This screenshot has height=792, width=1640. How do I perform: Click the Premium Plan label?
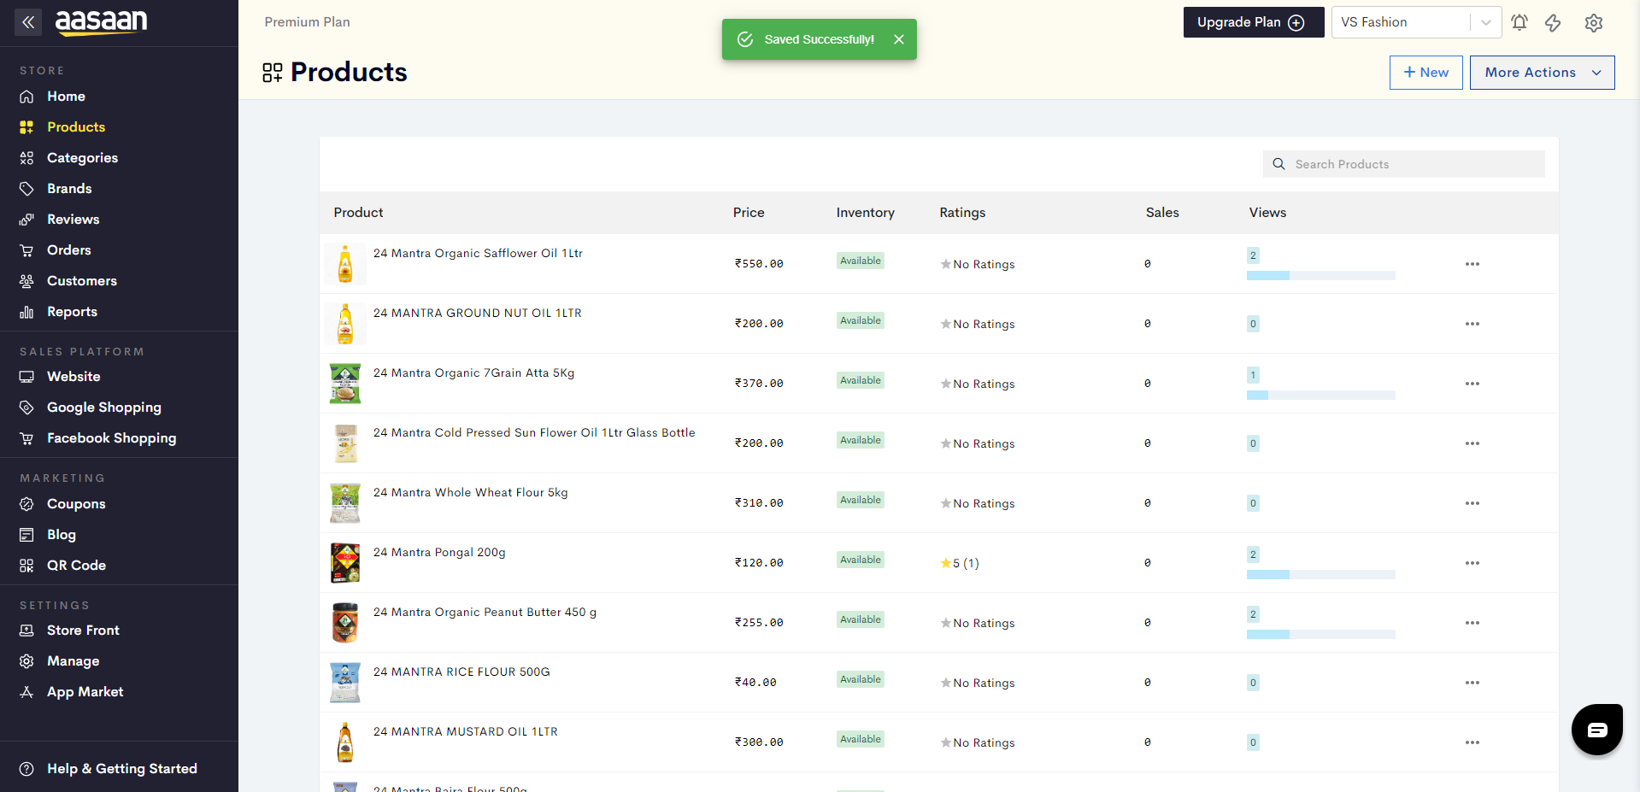(307, 22)
